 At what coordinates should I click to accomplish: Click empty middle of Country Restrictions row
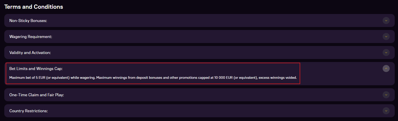[199, 111]
